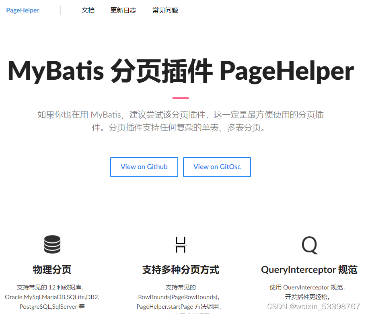Click the text 支持常见的 12 种数据库。
This screenshot has width=366, height=314.
click(x=51, y=287)
